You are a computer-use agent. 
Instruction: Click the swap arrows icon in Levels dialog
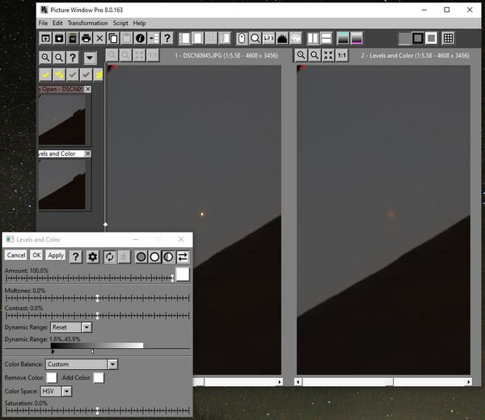point(183,256)
